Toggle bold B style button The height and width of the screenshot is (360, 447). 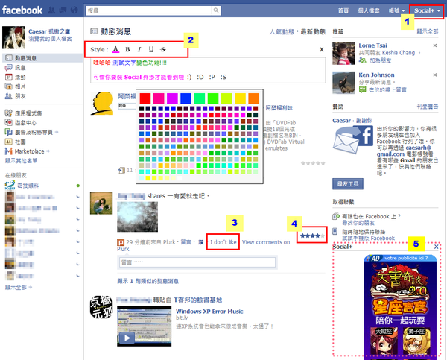click(127, 49)
